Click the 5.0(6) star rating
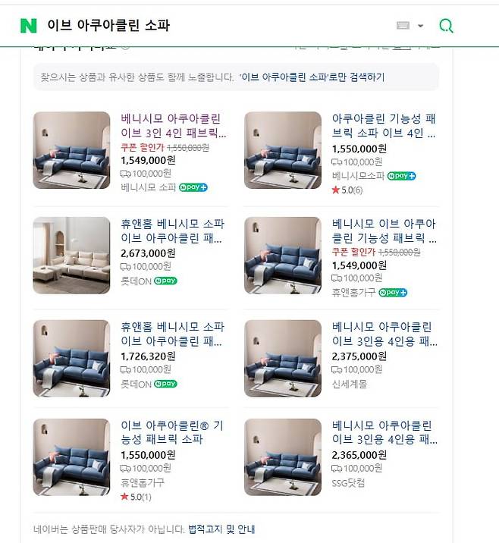This screenshot has height=543, width=499. (347, 190)
